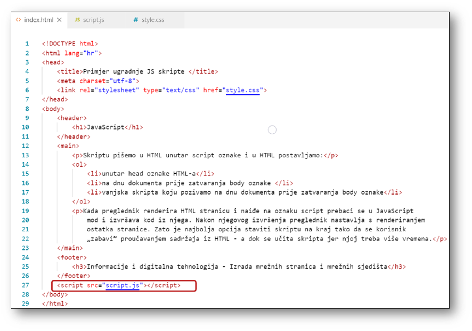Image resolution: width=472 pixels, height=331 pixels.
Task: Click the hash icon on style.css tab
Action: (x=136, y=20)
